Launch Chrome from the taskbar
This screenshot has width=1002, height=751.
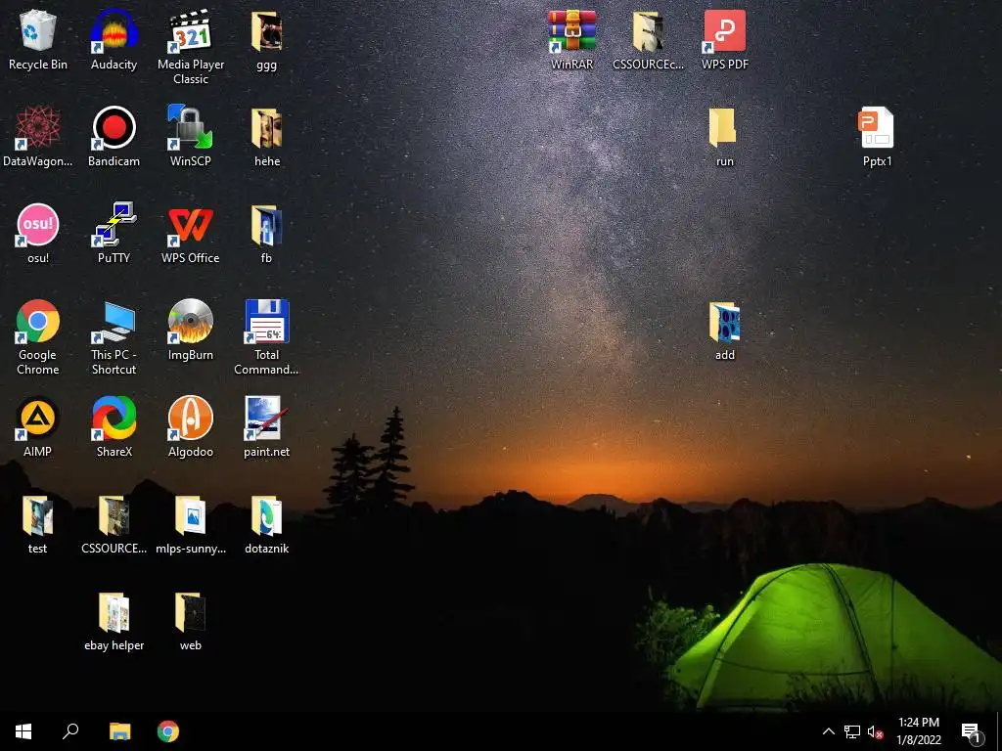[x=168, y=731]
